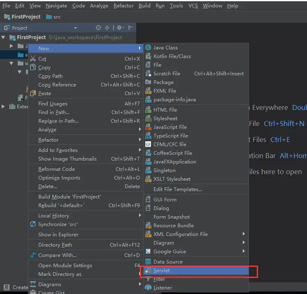Collapse the FirstProject root tree node

[x=3, y=37]
